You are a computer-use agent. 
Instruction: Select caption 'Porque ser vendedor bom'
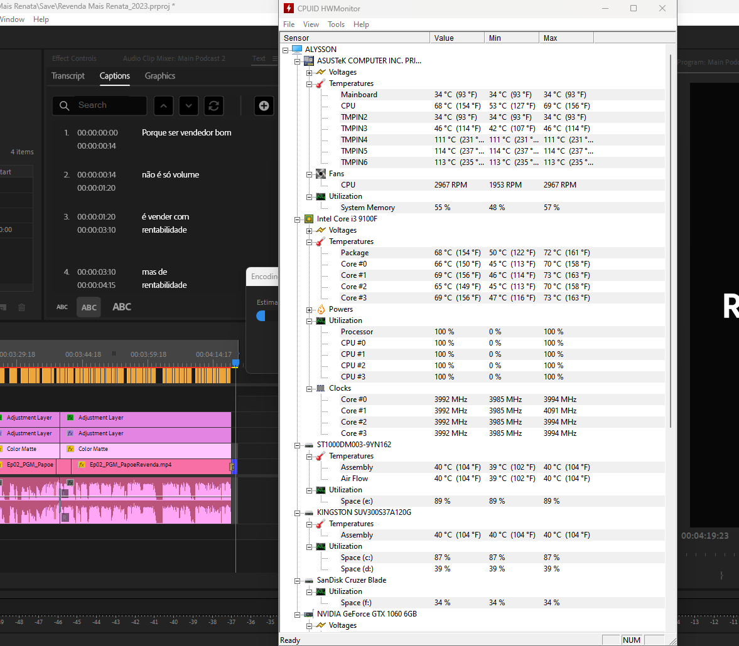pos(186,133)
